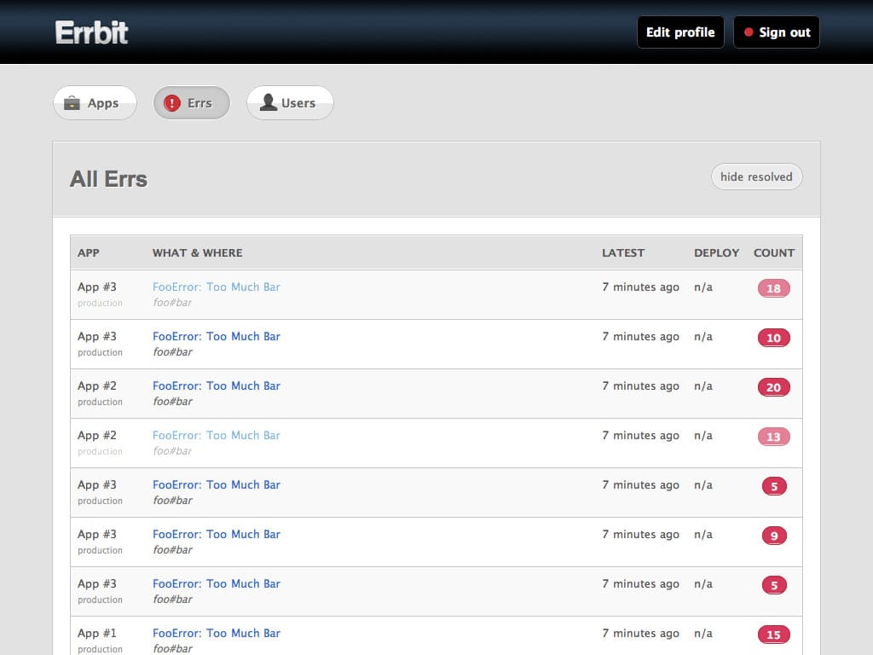This screenshot has height=655, width=873.
Task: Click the red exclamation Errs icon
Action: pos(172,103)
